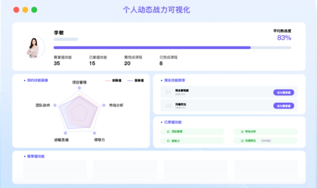Image resolution: width=317 pixels, height=188 pixels.
Task: Click the 战略思维 radar axis label
Action: pos(62,140)
